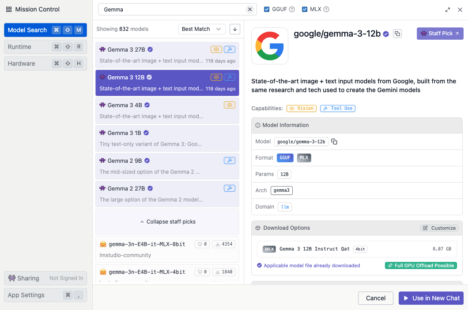Clear the Gemma search text
The width and height of the screenshot is (468, 310).
click(x=249, y=9)
